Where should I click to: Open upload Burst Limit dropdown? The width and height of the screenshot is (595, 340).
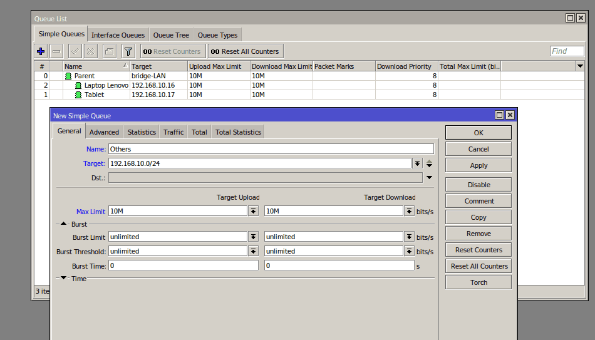tap(253, 237)
